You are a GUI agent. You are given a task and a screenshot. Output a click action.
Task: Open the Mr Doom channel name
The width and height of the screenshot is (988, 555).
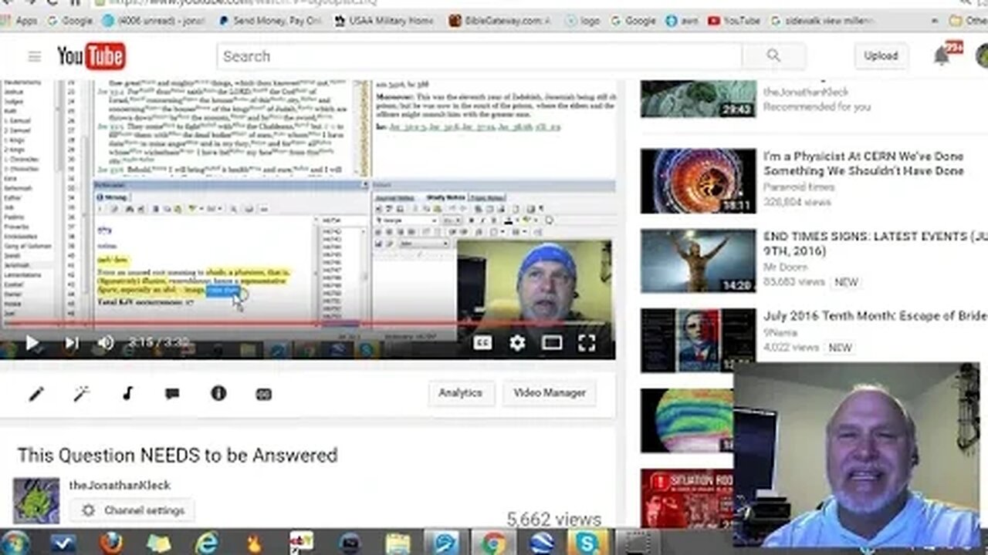pos(784,267)
